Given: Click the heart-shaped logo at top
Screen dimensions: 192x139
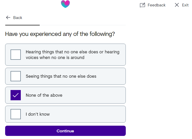Looking at the screenshot, I should pyautogui.click(x=65, y=4).
